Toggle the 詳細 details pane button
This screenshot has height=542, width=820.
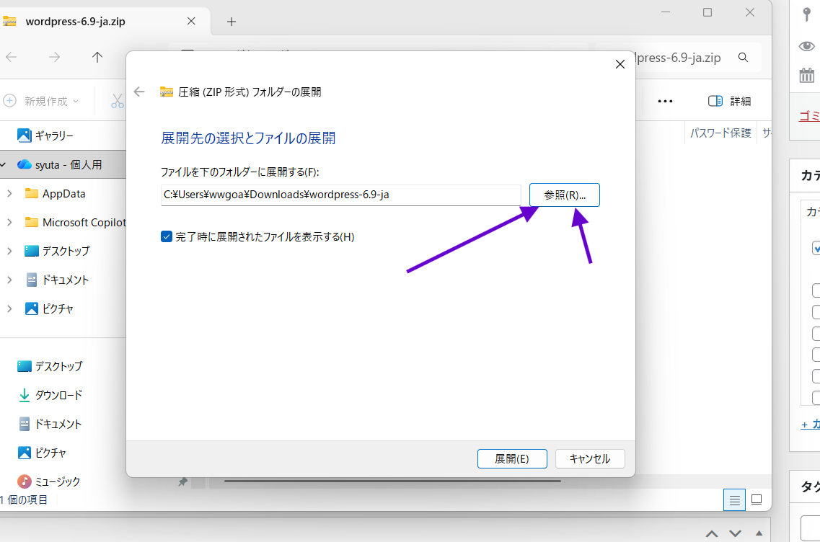tap(729, 101)
